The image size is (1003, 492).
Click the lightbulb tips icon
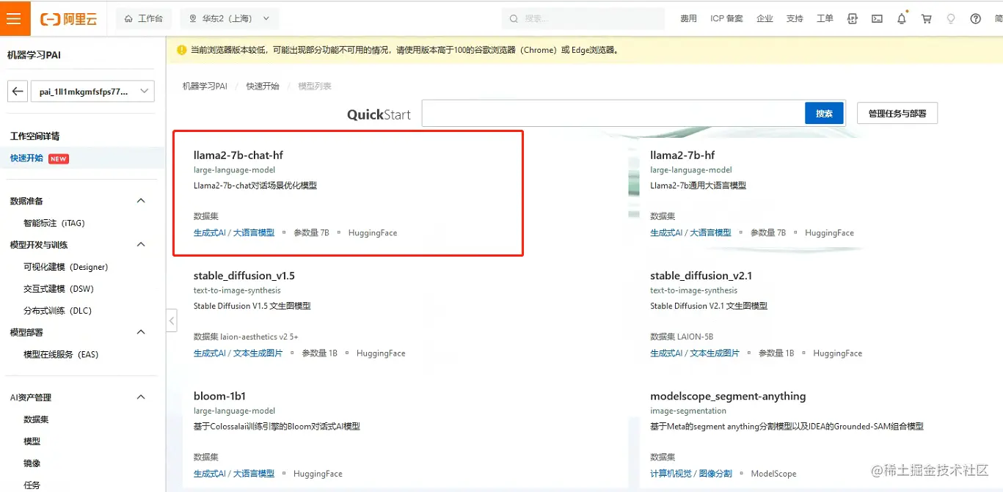[951, 18]
